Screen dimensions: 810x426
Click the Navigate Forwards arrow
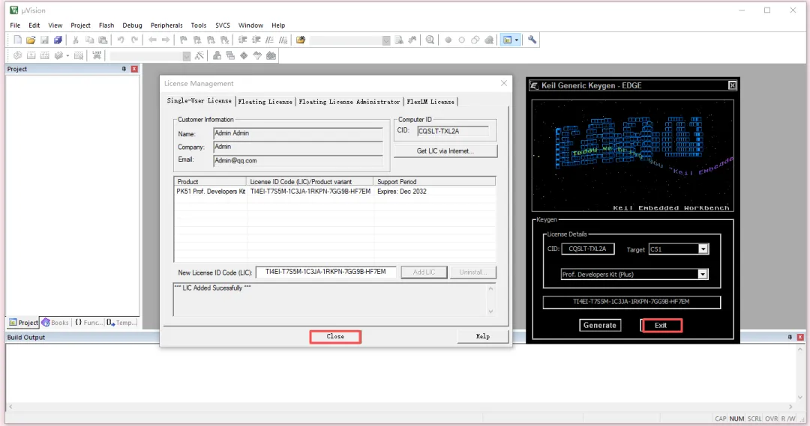tap(166, 40)
